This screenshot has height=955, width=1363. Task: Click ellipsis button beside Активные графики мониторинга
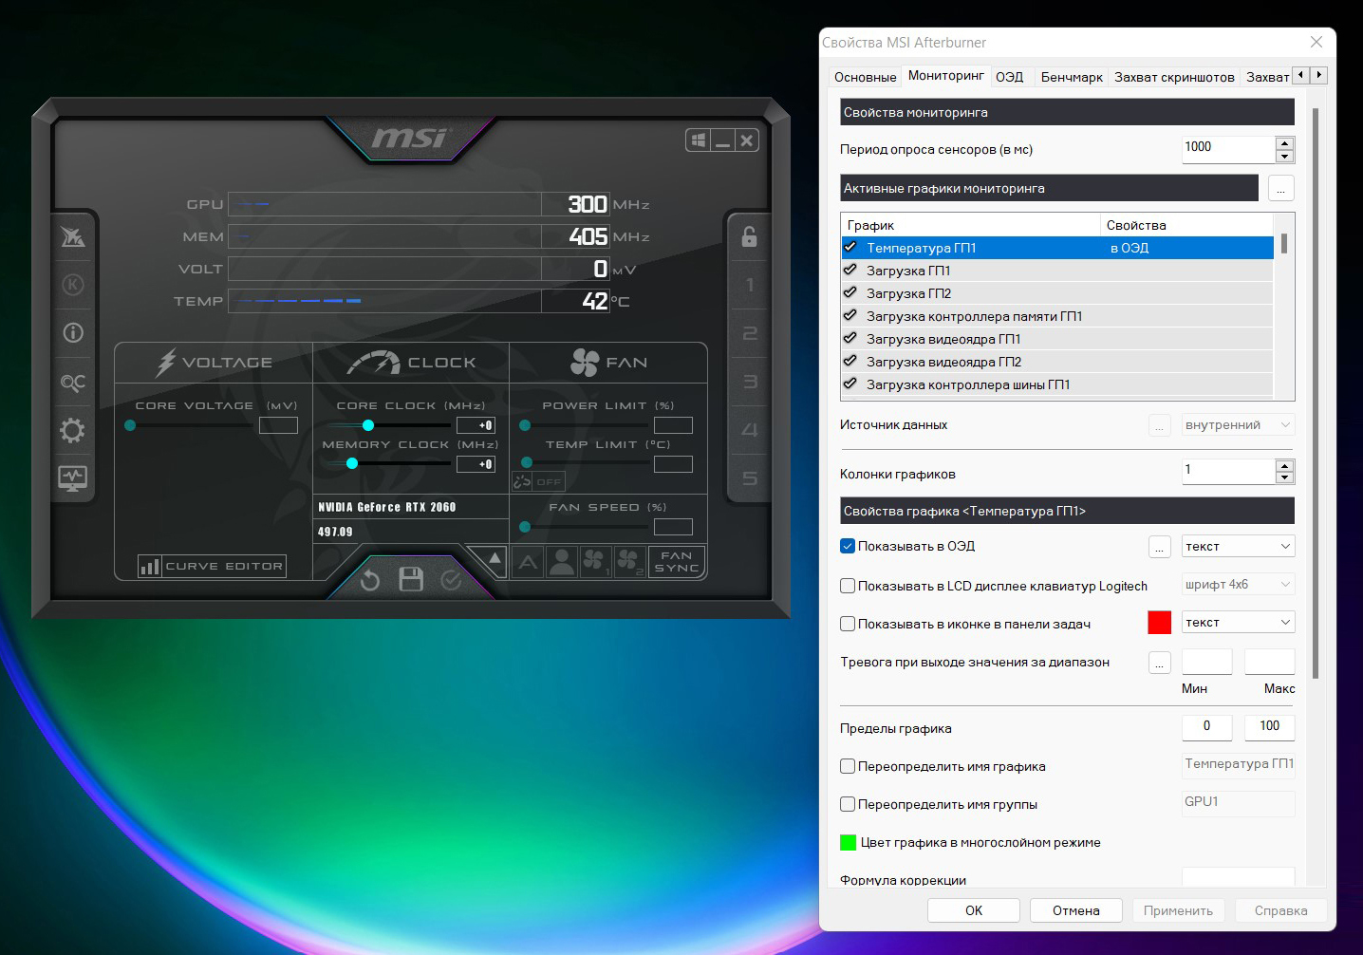click(1280, 188)
